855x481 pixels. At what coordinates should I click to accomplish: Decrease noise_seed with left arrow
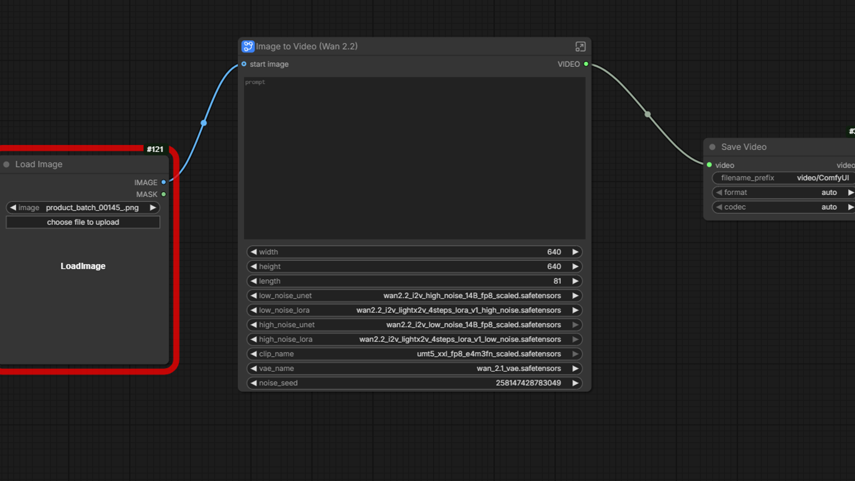click(x=254, y=383)
